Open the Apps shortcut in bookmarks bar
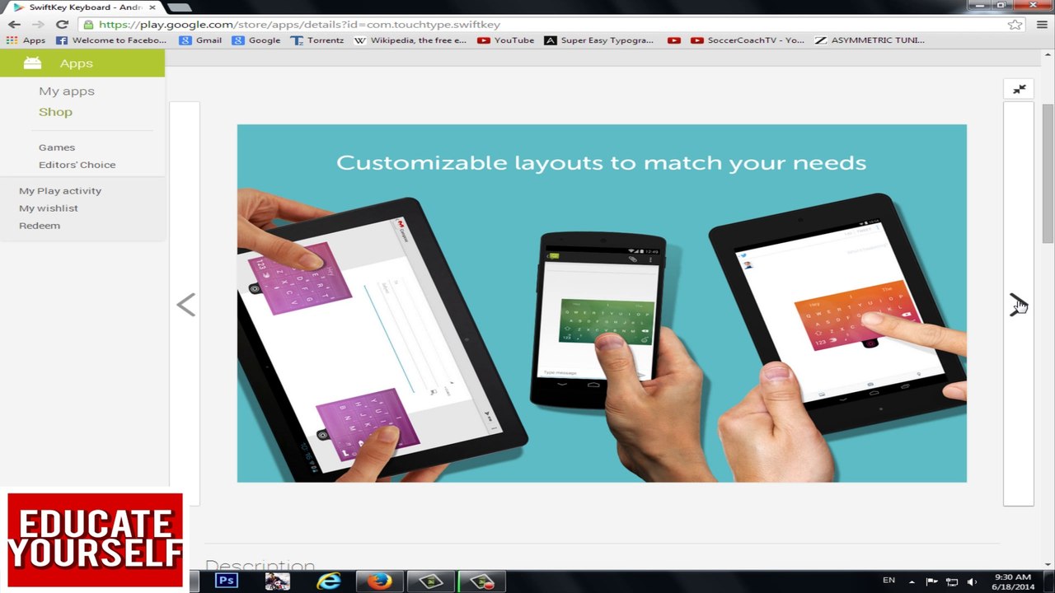Image resolution: width=1055 pixels, height=593 pixels. (x=26, y=40)
